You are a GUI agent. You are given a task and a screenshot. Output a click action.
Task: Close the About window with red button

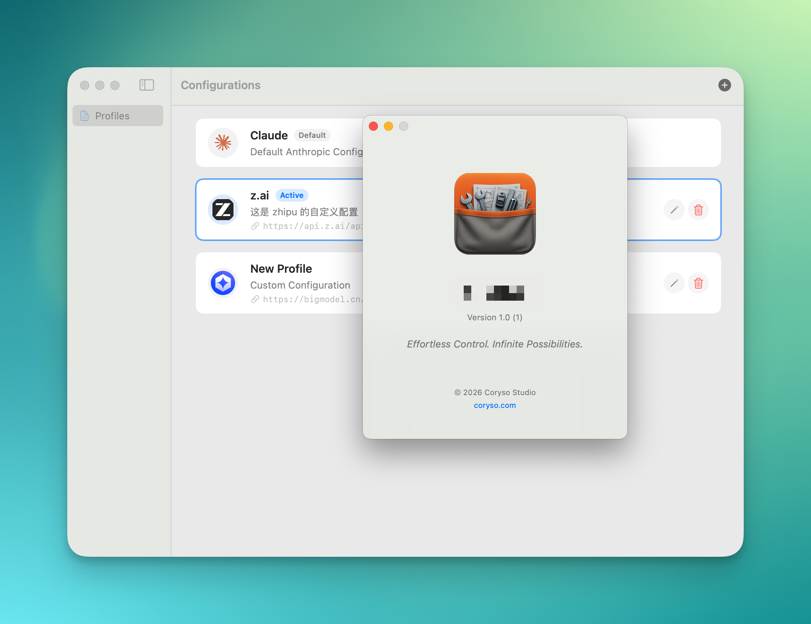373,126
